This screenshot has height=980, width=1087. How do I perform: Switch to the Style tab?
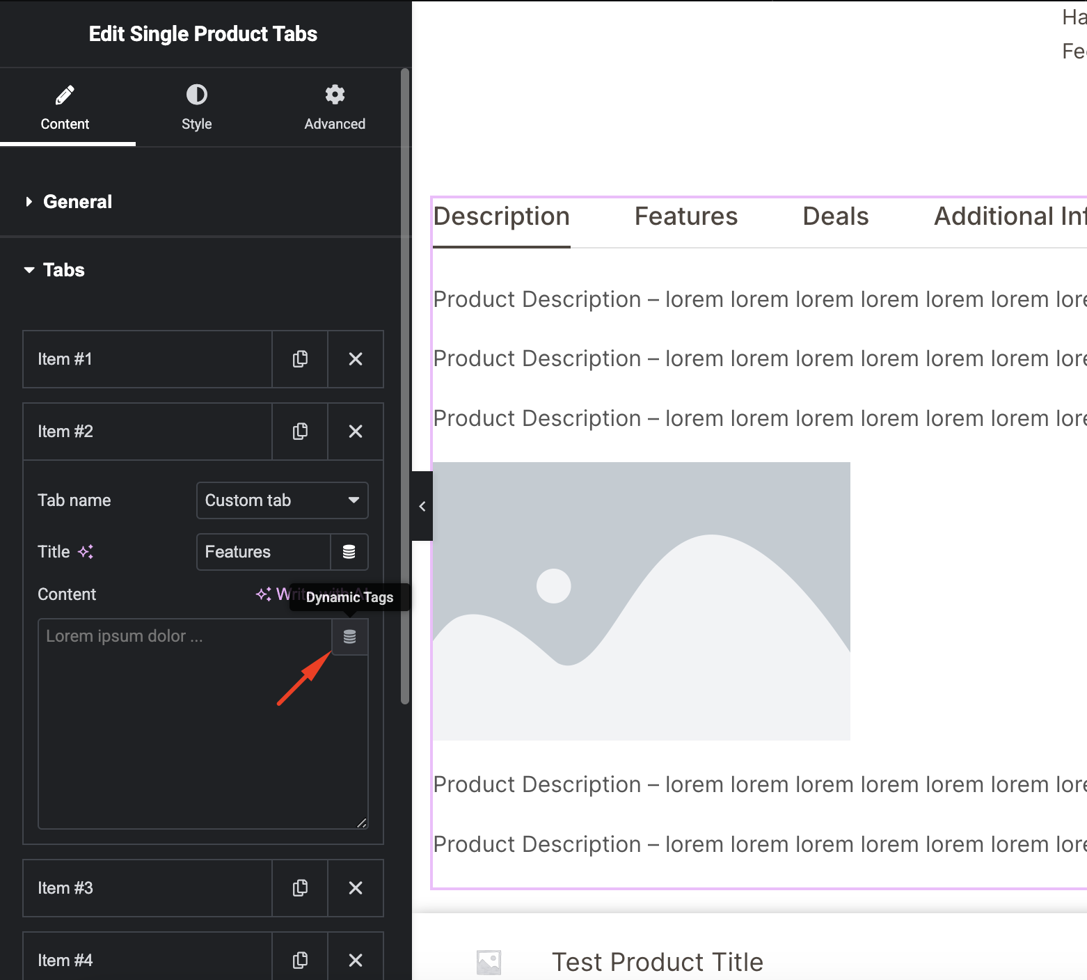(197, 108)
